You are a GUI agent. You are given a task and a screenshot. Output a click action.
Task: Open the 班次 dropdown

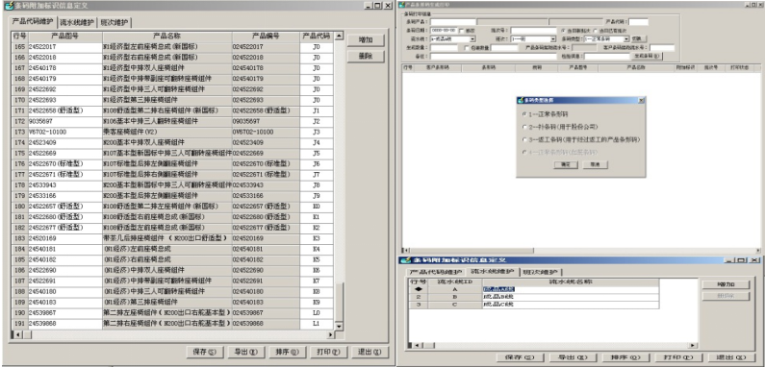[x=552, y=39]
